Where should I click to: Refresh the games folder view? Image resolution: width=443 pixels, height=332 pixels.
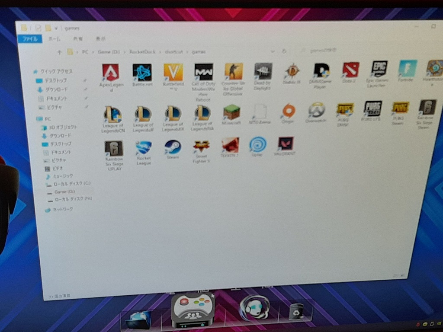284,51
